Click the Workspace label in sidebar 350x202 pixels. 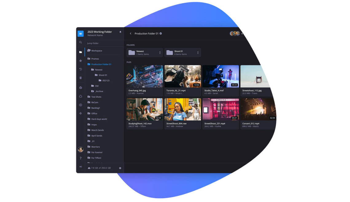(x=97, y=51)
